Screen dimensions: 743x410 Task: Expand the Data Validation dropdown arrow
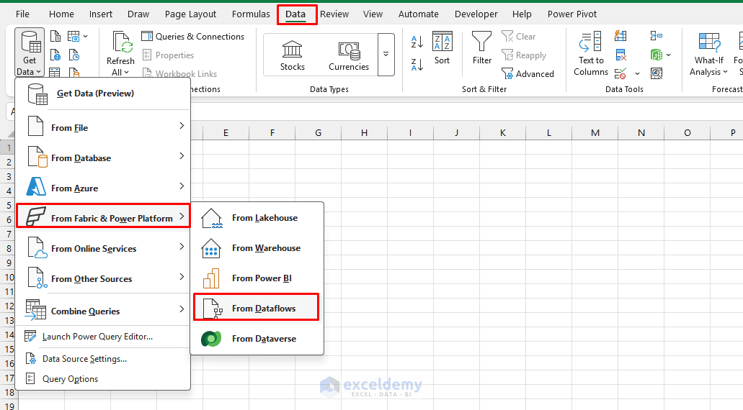coord(637,74)
